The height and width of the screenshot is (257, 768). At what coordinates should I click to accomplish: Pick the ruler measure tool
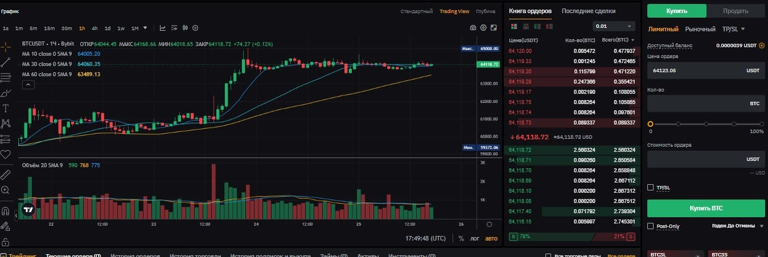[6, 173]
